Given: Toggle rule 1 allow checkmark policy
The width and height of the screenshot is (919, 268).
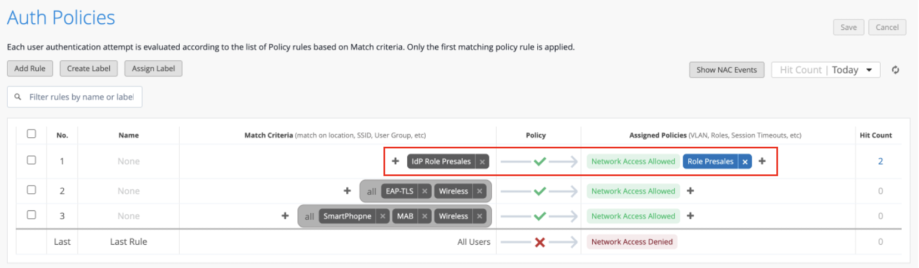Looking at the screenshot, I should point(539,161).
